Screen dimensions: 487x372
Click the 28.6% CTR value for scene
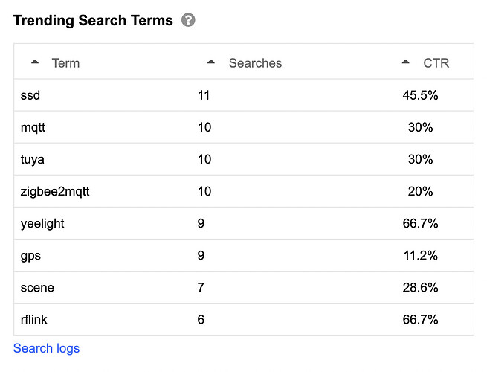click(x=420, y=287)
